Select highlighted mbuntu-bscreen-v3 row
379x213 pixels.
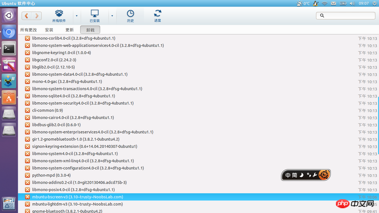coord(199,197)
